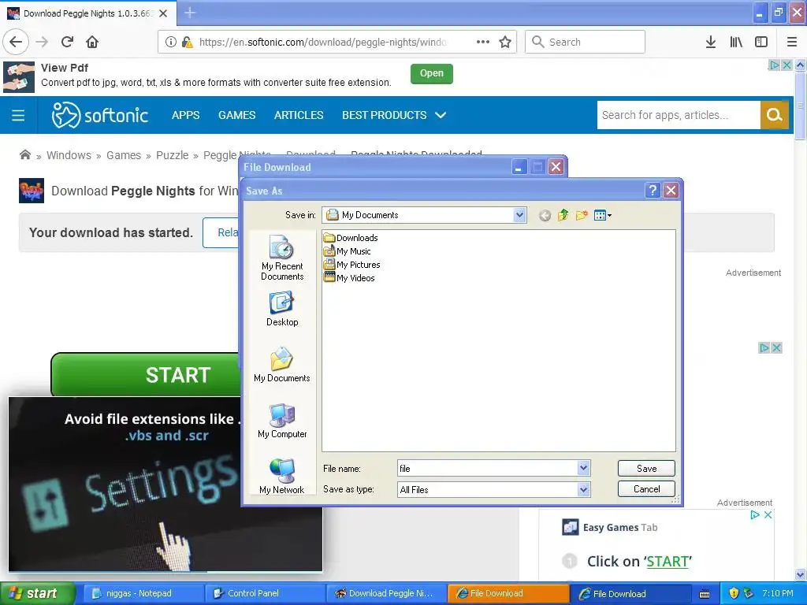Click Firefox address bar URL
Viewport: 807px width, 605px height.
(x=322, y=43)
